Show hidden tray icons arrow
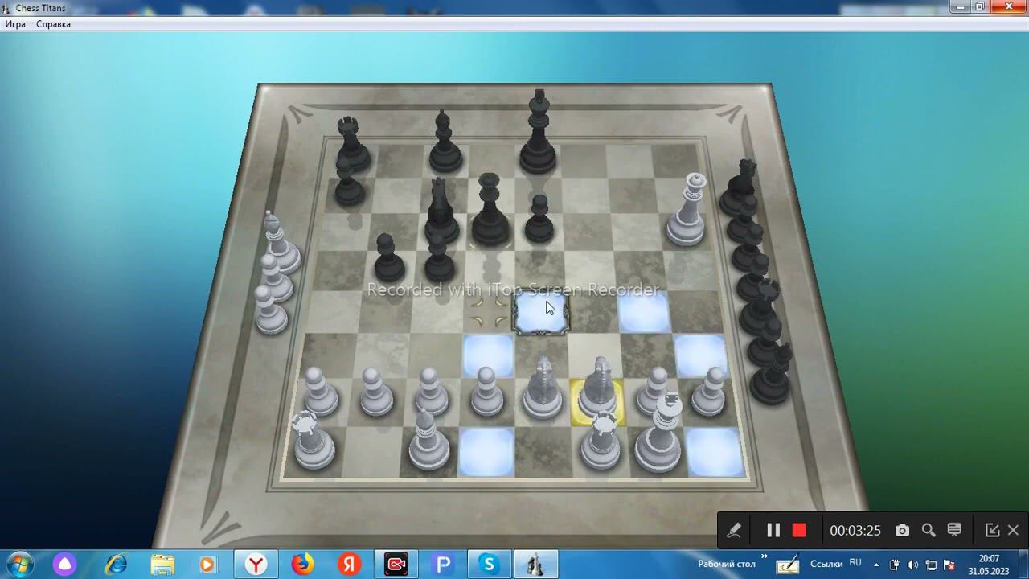 [x=876, y=565]
